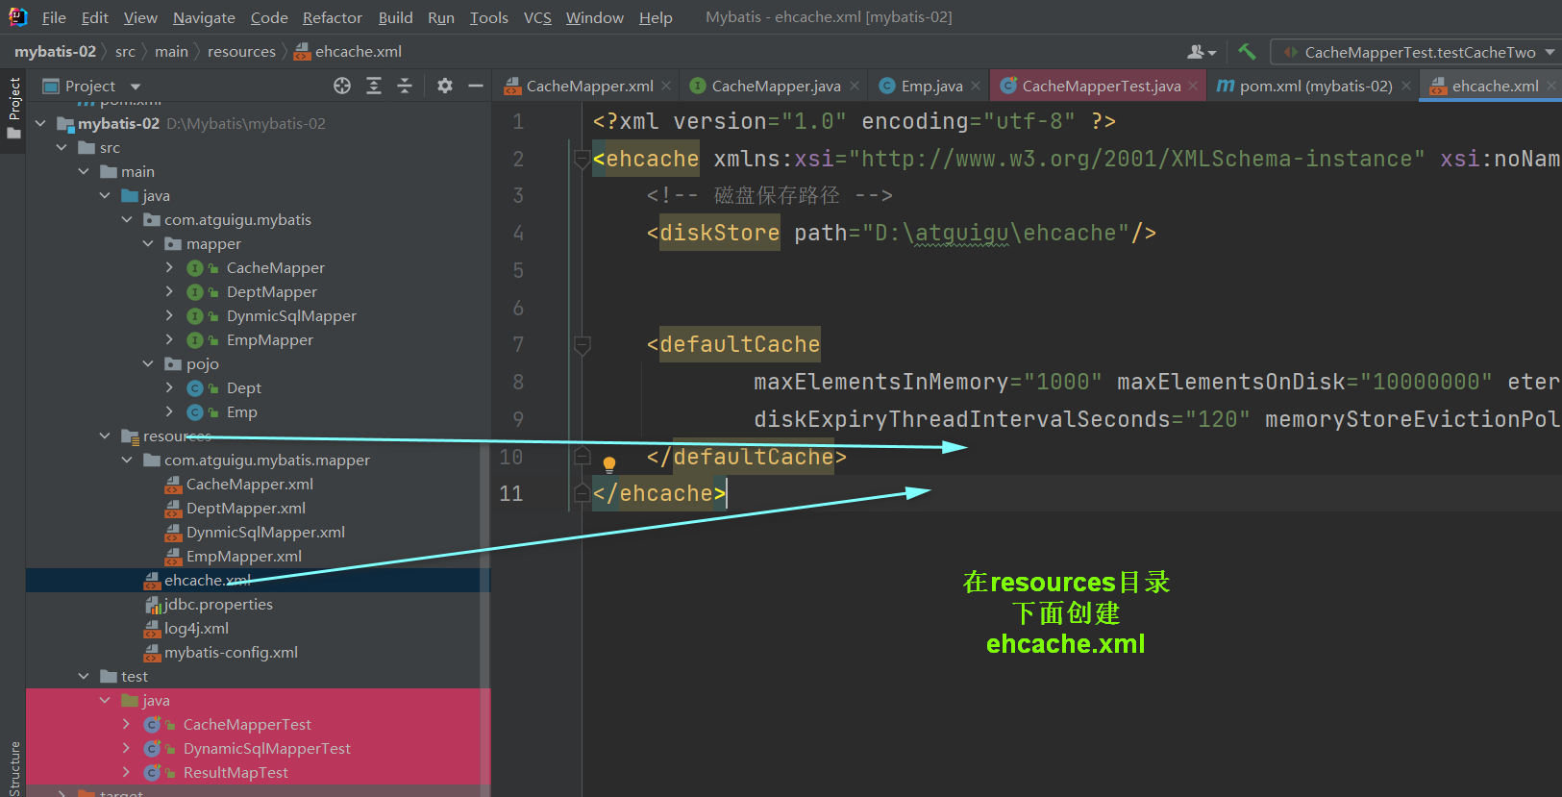The image size is (1562, 797).
Task: Select EmpMapper.xml in the project tree
Action: pyautogui.click(x=243, y=556)
